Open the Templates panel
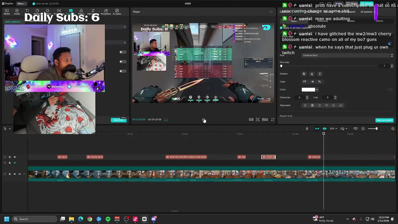Viewport: 398px width, 224px height. [x=106, y=12]
